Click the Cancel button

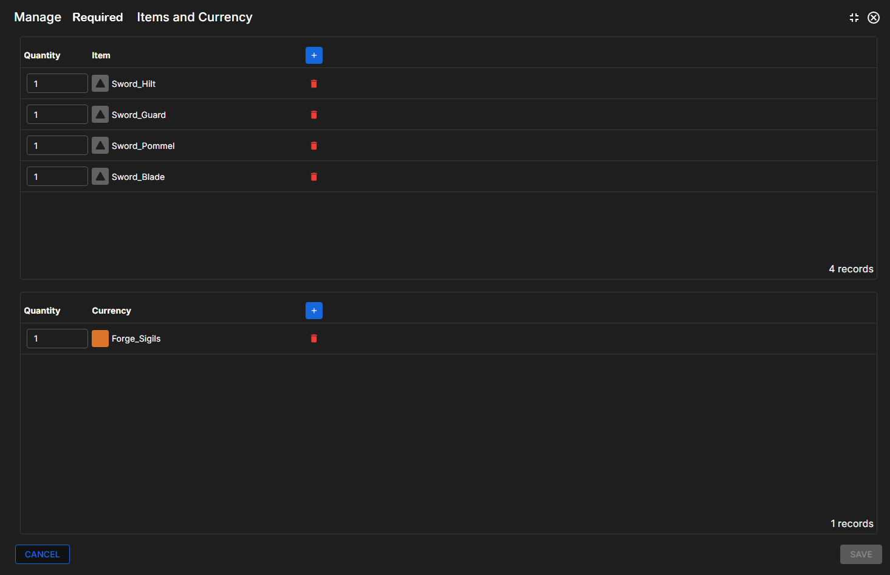pyautogui.click(x=43, y=554)
